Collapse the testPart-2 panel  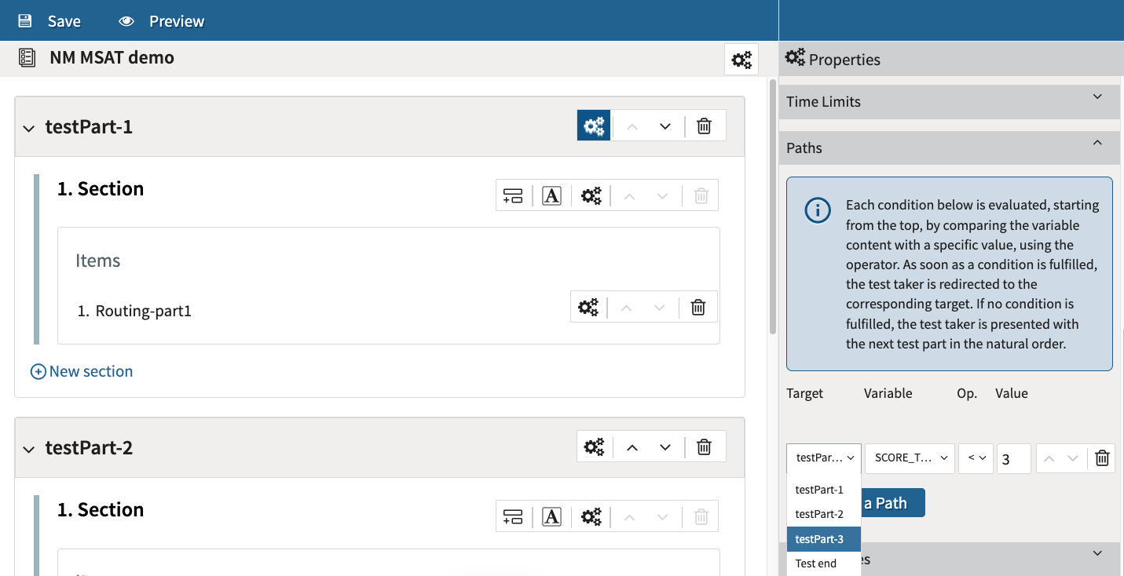tap(29, 449)
